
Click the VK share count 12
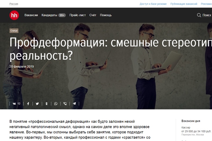19,104
